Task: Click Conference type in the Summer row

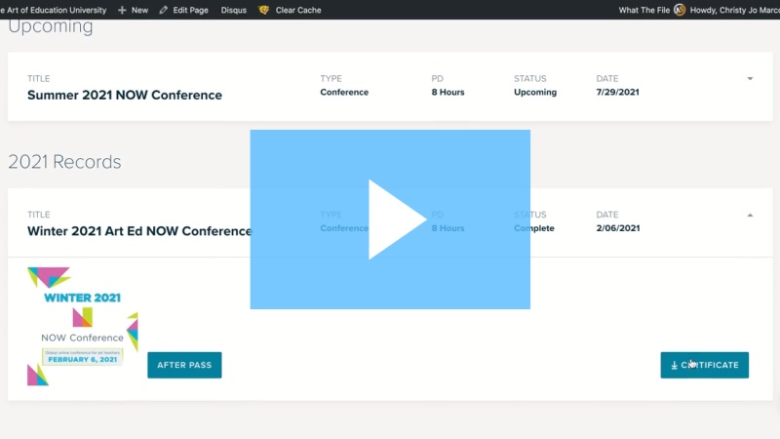Action: point(344,92)
